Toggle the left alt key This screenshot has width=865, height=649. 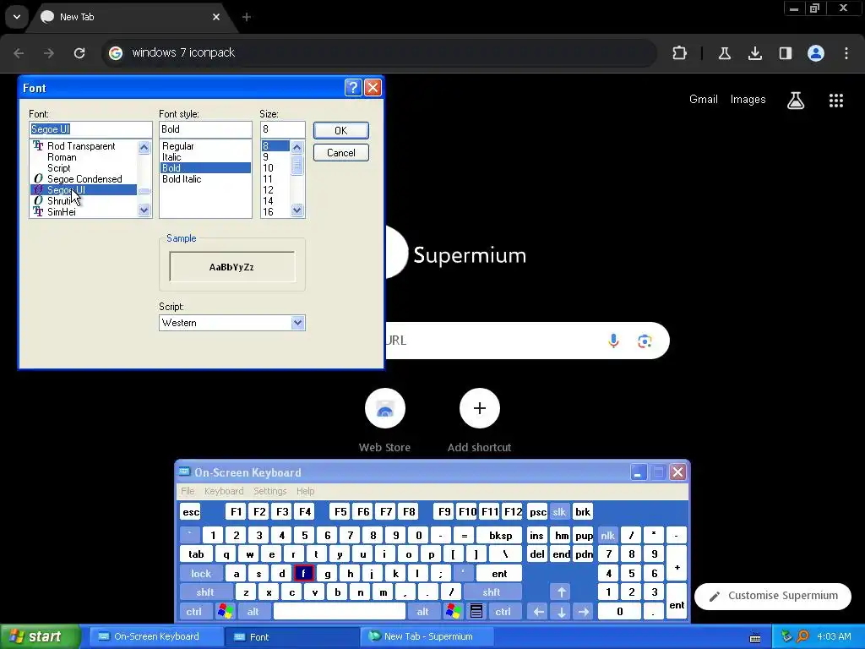point(253,611)
